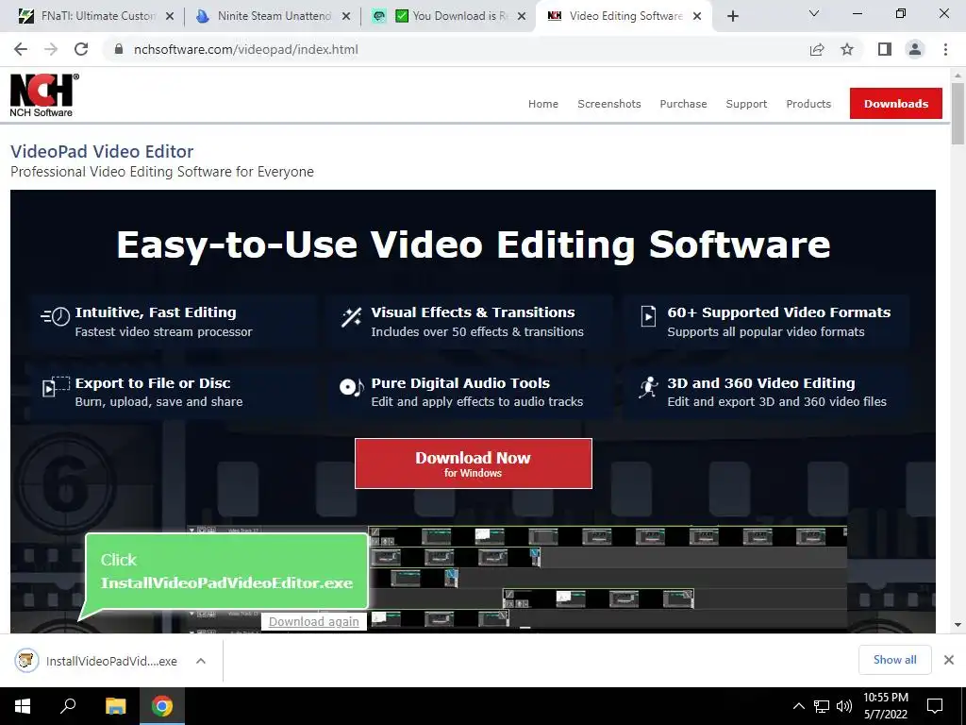This screenshot has height=725, width=966.
Task: Open the network tray icon
Action: pos(822,706)
